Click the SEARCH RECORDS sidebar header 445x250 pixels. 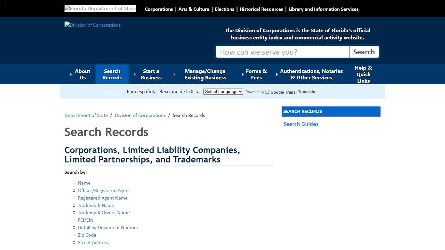[331, 111]
